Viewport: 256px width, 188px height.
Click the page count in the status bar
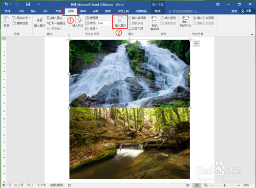coord(13,185)
